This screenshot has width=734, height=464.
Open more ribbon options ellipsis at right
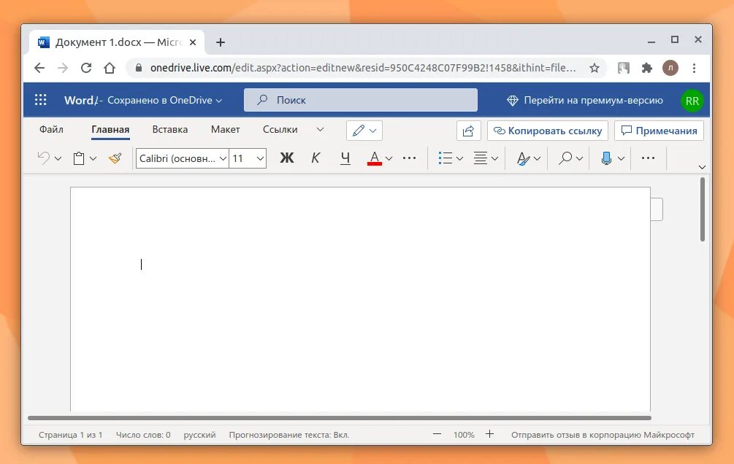click(649, 158)
